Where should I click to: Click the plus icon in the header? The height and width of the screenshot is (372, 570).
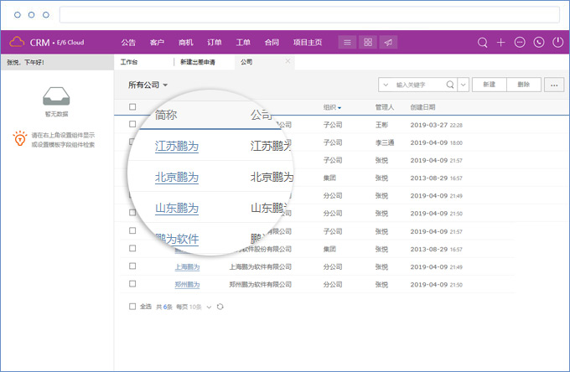[500, 42]
